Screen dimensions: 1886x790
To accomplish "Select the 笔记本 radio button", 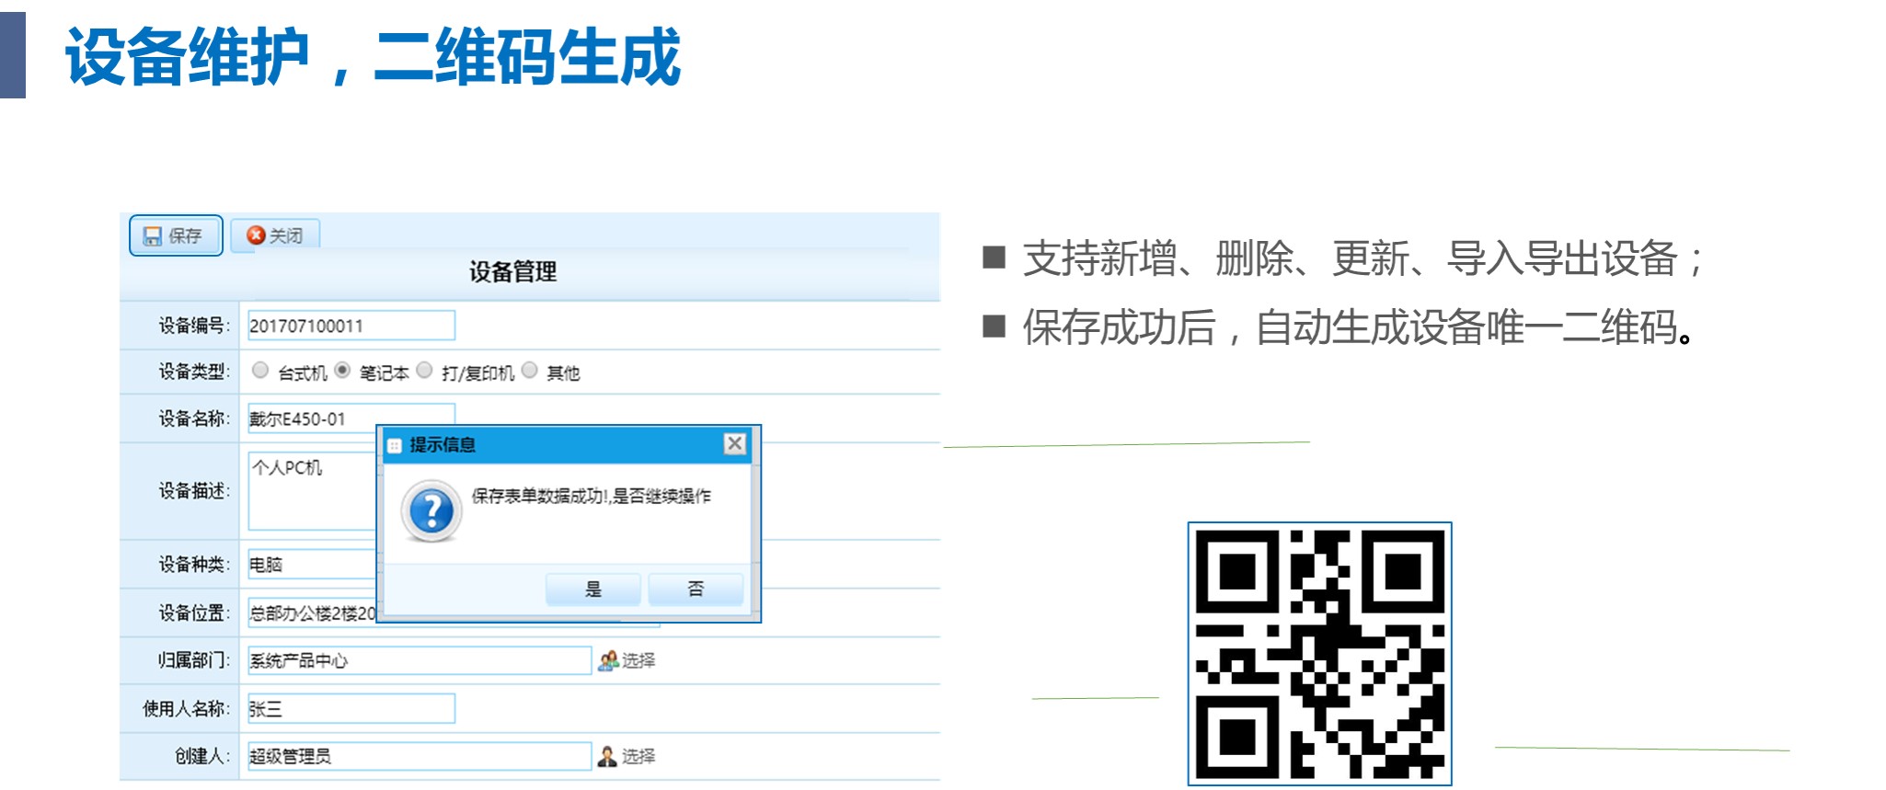I will tap(342, 370).
